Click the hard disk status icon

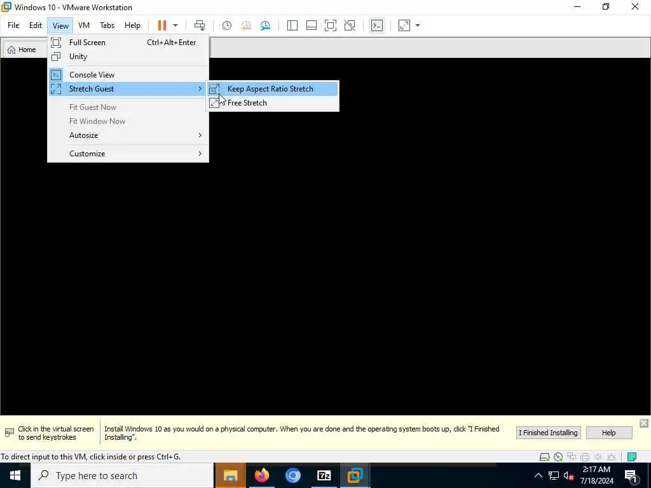[544, 457]
